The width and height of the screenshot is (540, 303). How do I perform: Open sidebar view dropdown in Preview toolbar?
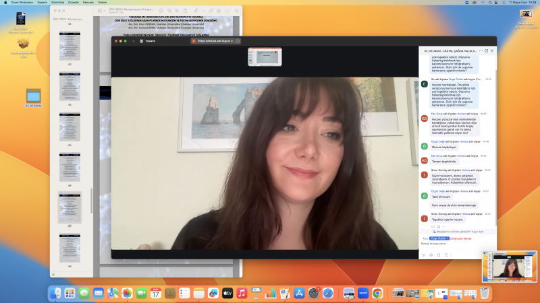[x=102, y=11]
